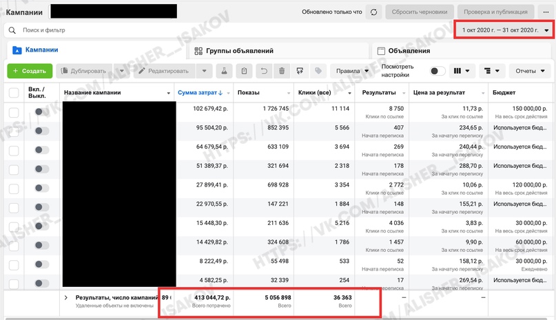Sort by Сумма затрат column header
Viewport: 556px width, 320px height.
click(x=200, y=92)
